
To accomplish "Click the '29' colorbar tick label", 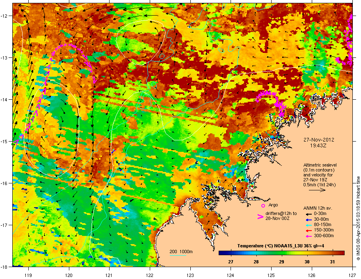I will (x=281, y=262).
